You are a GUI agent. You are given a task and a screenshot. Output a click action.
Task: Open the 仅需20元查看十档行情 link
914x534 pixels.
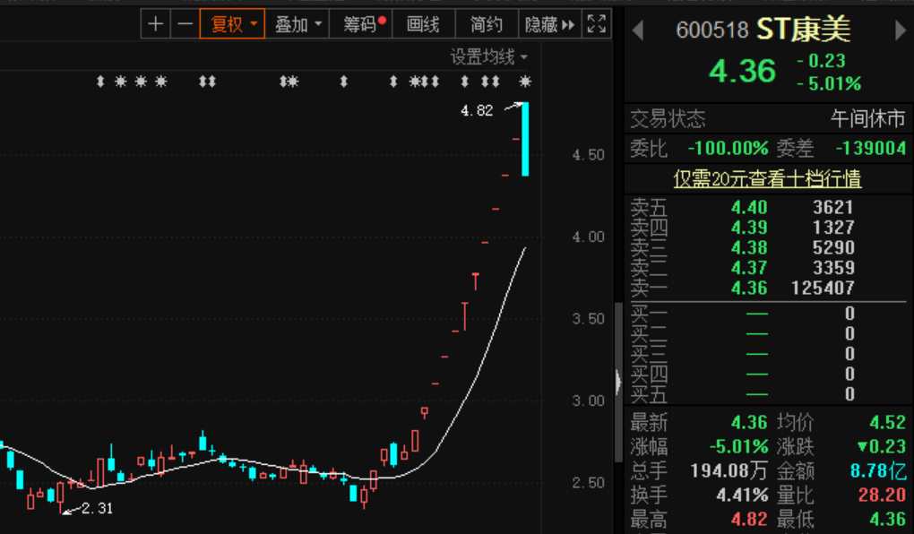click(x=767, y=178)
